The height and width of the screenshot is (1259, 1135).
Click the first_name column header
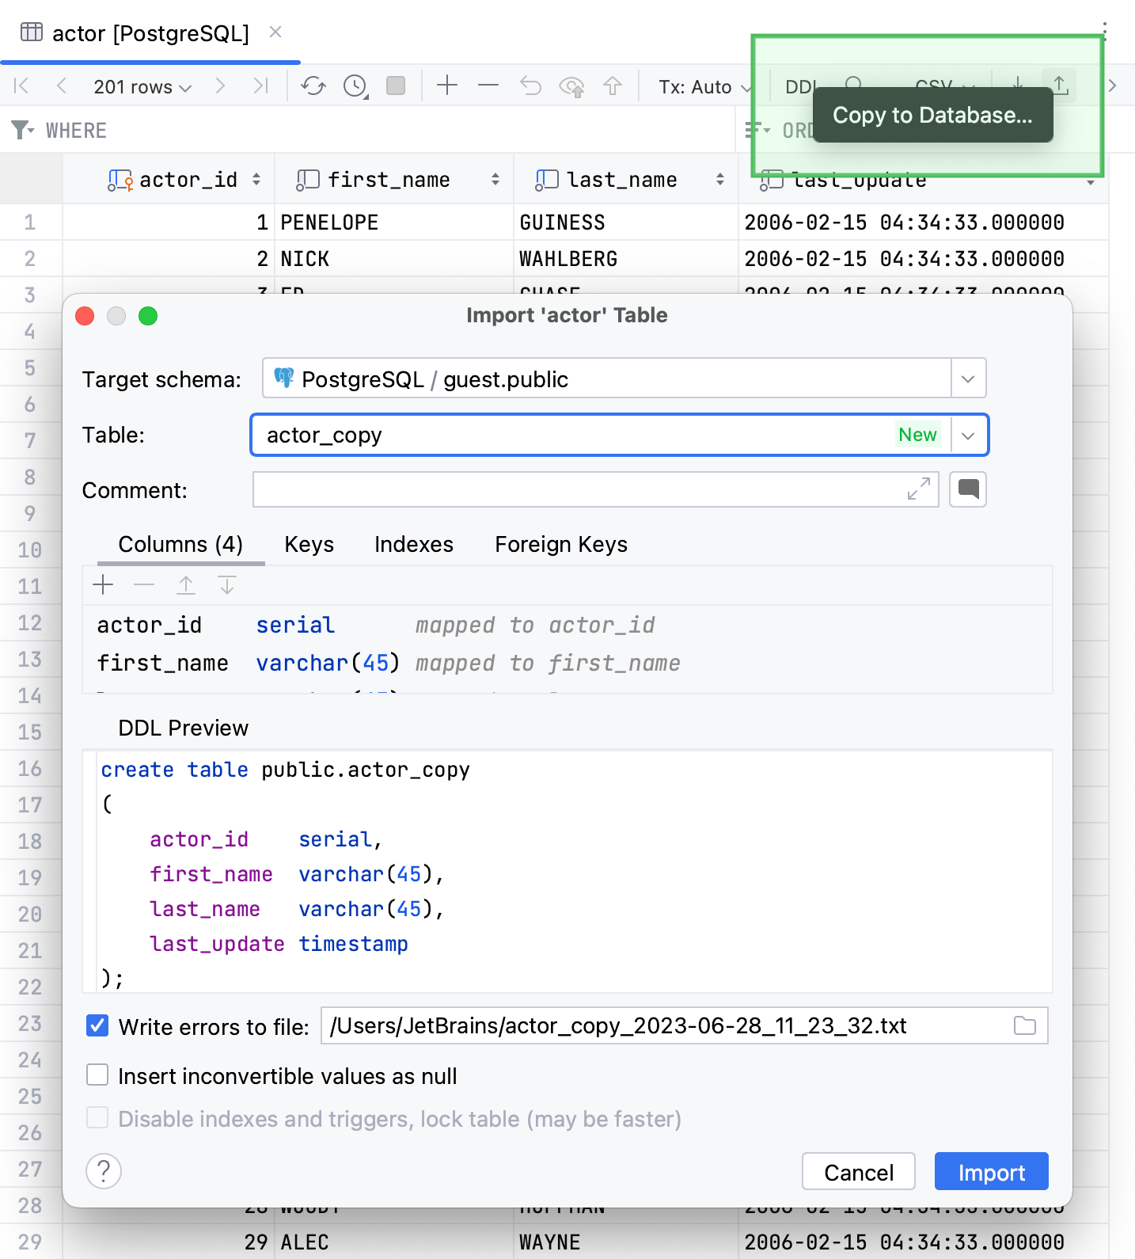click(x=393, y=180)
